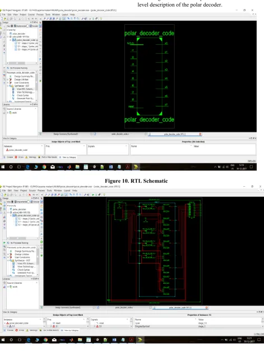Close RTL1 tab in upper window
Viewport: 264px width, 351px height.
click(200, 134)
